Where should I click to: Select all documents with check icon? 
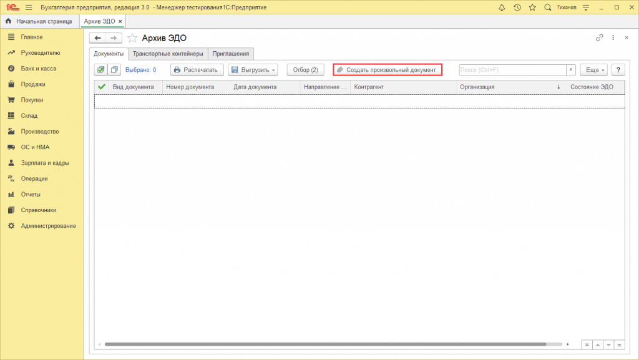(100, 70)
